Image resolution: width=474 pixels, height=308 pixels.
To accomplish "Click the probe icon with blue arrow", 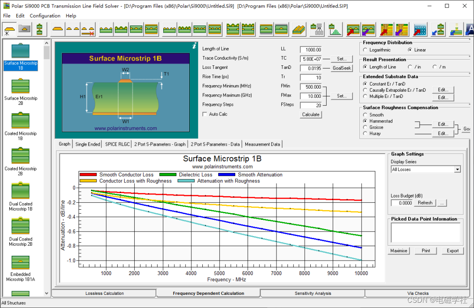I will [456, 30].
